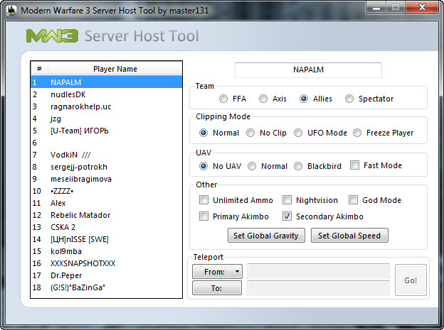Choose the Axis team option
444x330 pixels.
tap(263, 99)
